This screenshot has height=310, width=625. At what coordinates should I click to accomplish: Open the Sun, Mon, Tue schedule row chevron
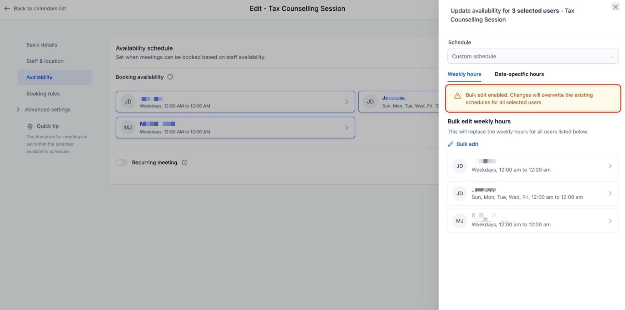coord(610,193)
